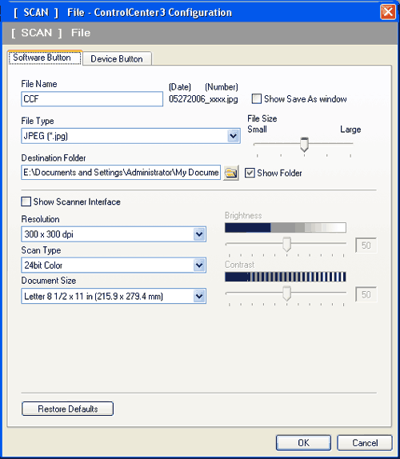Switch to the Device Button tab
Screen dimensions: 400x459
click(117, 59)
